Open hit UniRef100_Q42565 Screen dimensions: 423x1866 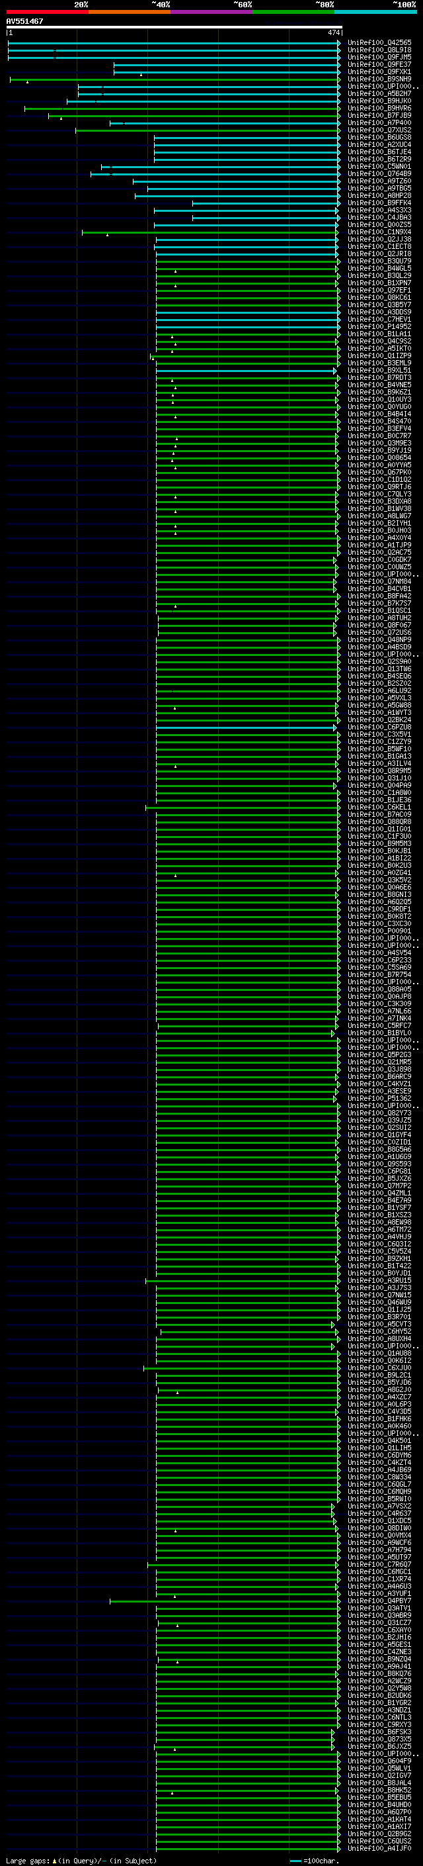[x=379, y=43]
